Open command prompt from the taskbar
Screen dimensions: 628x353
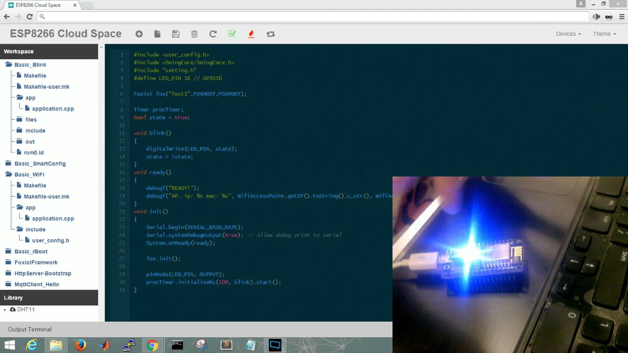(x=177, y=345)
